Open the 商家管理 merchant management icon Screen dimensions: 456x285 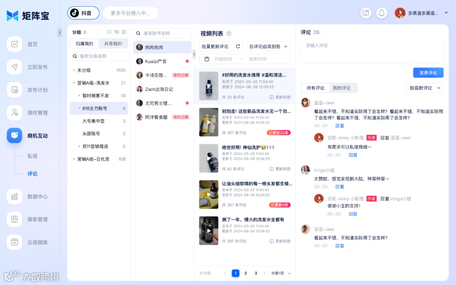coord(14,219)
